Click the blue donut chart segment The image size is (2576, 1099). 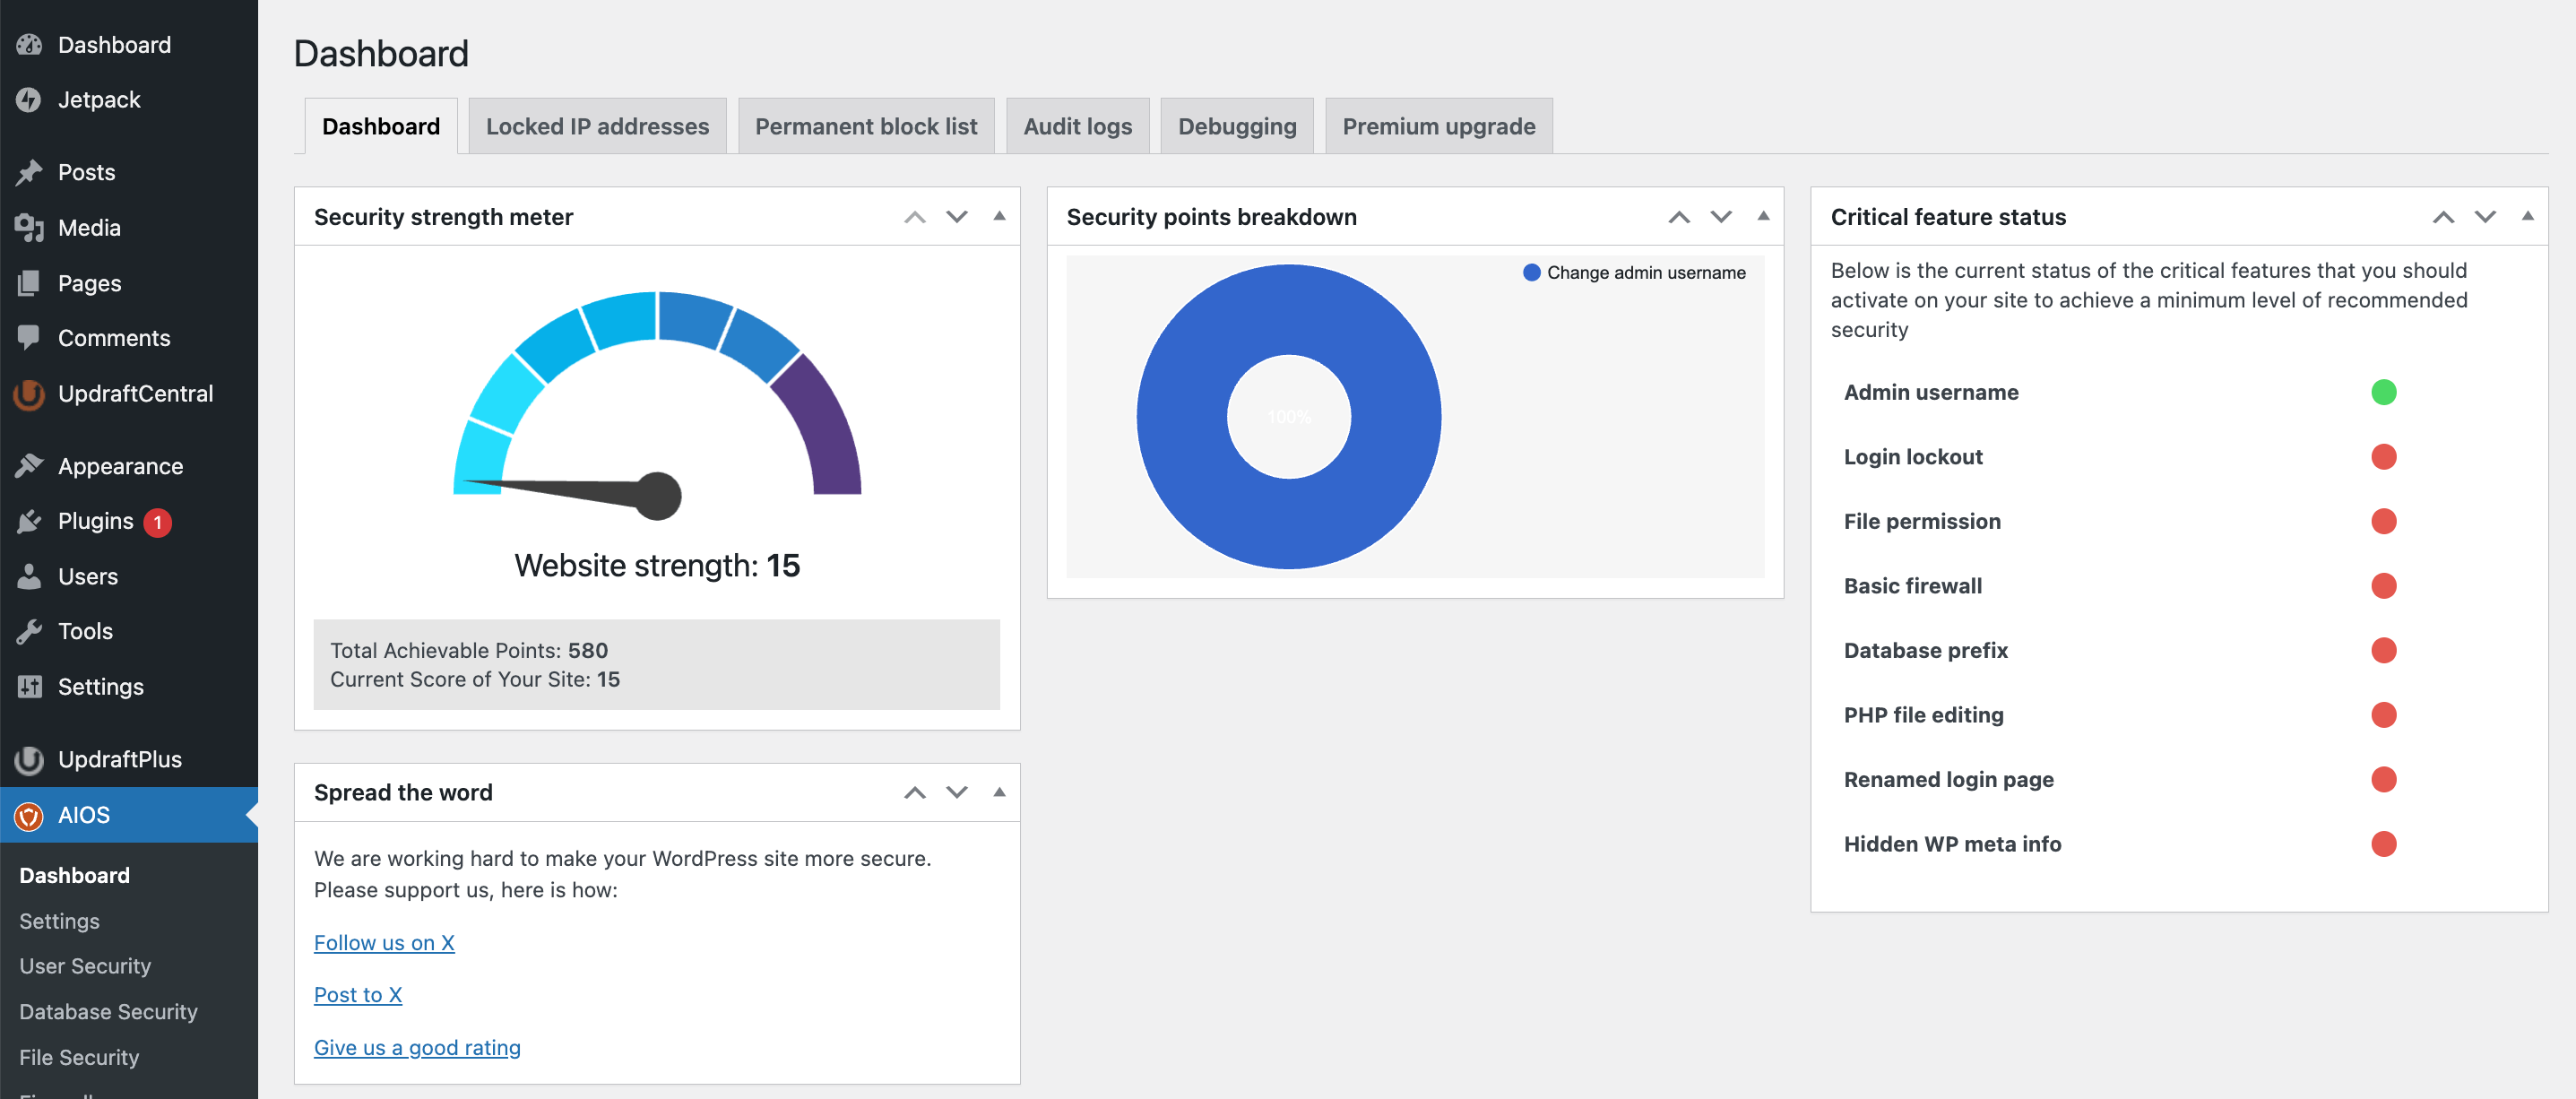click(x=1180, y=417)
